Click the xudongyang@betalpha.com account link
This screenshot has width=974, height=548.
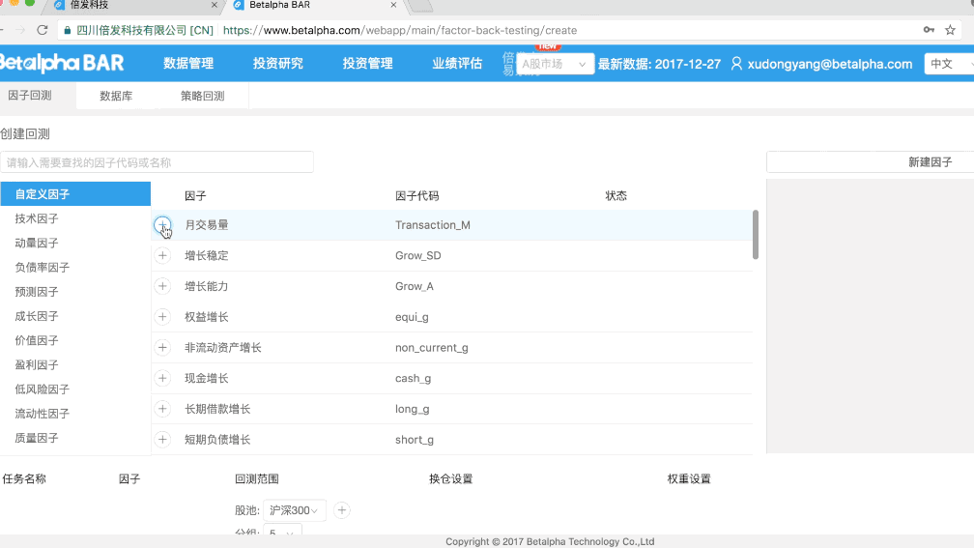pyautogui.click(x=830, y=64)
